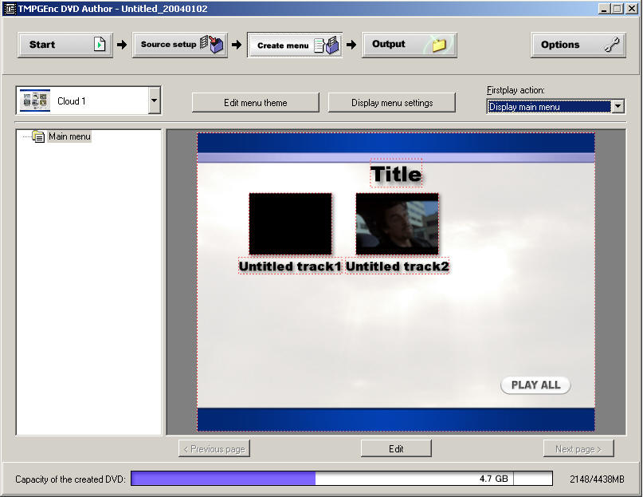This screenshot has width=643, height=497.
Task: Click the play page icon on Start
Action: click(x=100, y=44)
